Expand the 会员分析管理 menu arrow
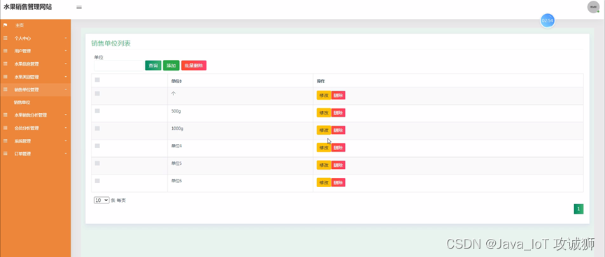 pyautogui.click(x=66, y=128)
